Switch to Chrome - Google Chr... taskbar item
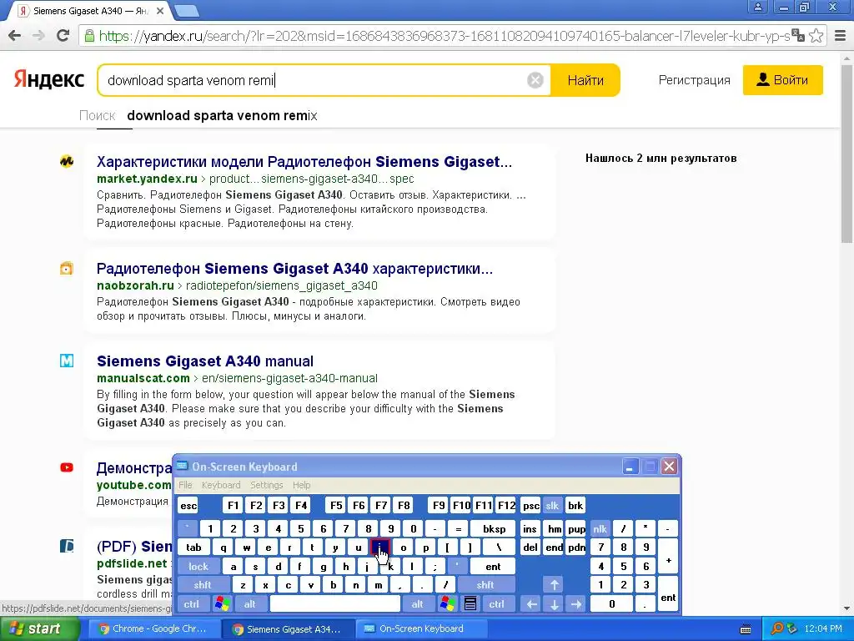 click(153, 629)
